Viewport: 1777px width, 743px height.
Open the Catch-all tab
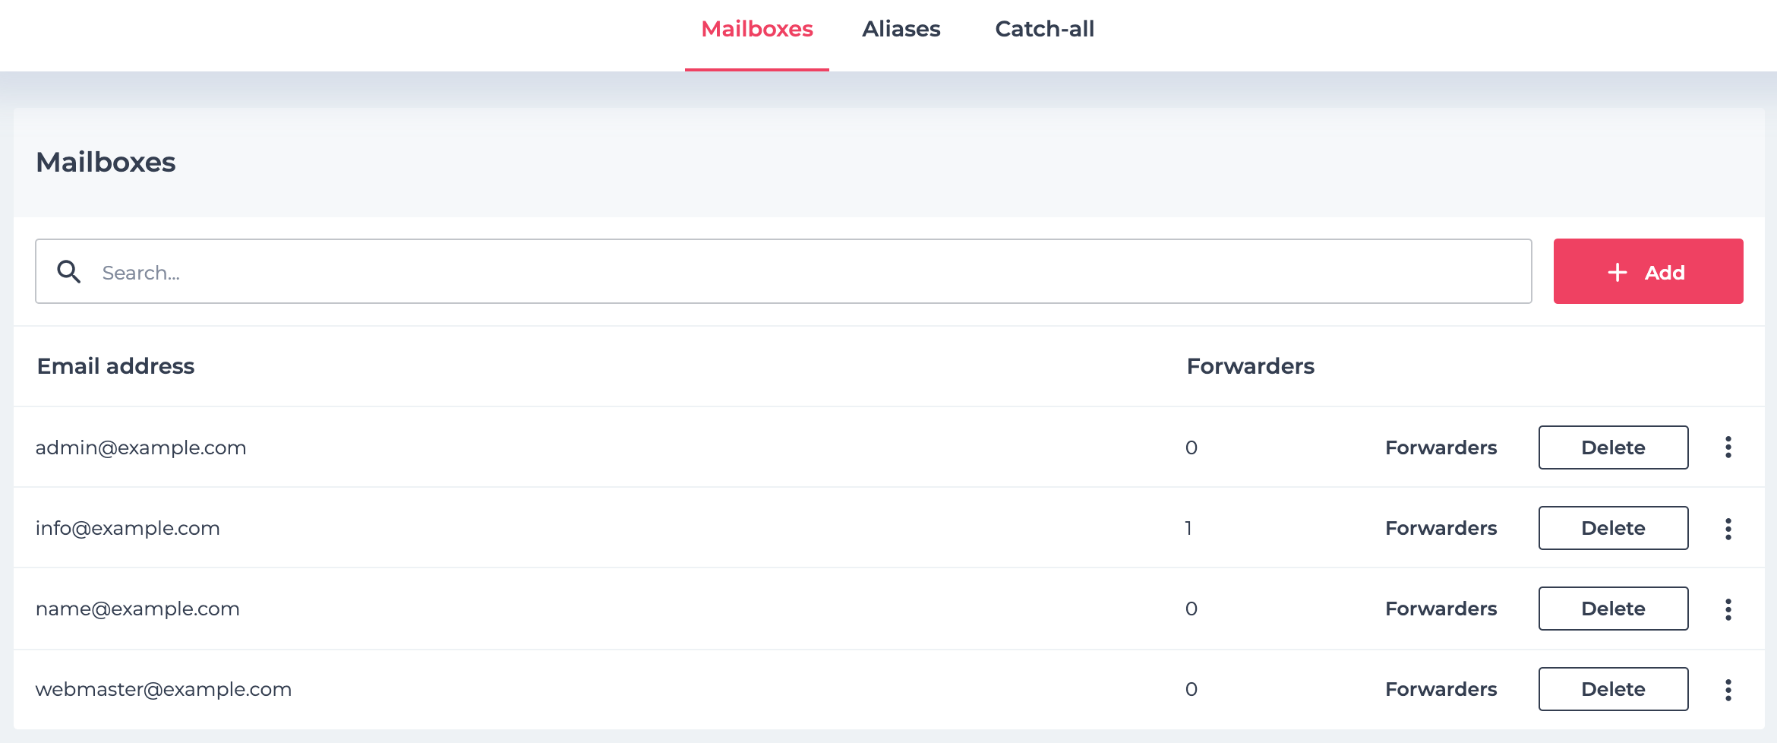click(1044, 29)
